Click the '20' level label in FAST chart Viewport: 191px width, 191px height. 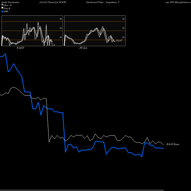coord(61,37)
